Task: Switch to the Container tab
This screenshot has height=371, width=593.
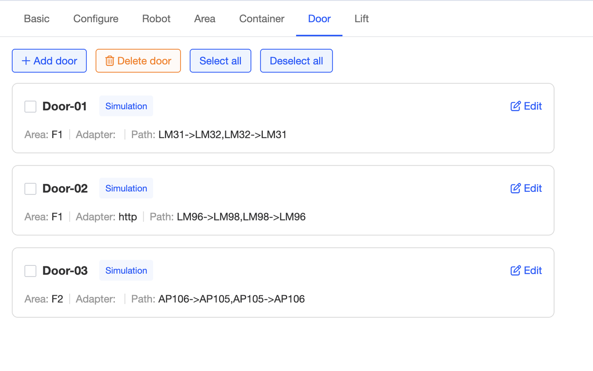Action: 262,19
